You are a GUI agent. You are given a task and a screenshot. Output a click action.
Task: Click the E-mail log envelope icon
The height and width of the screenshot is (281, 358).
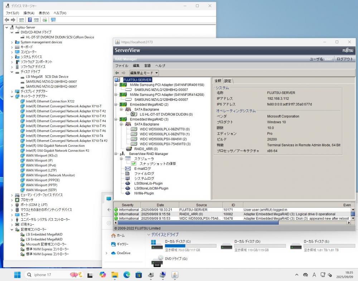128,168
